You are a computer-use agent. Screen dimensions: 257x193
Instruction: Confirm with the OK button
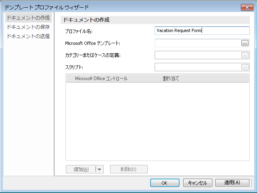pyautogui.click(x=165, y=183)
